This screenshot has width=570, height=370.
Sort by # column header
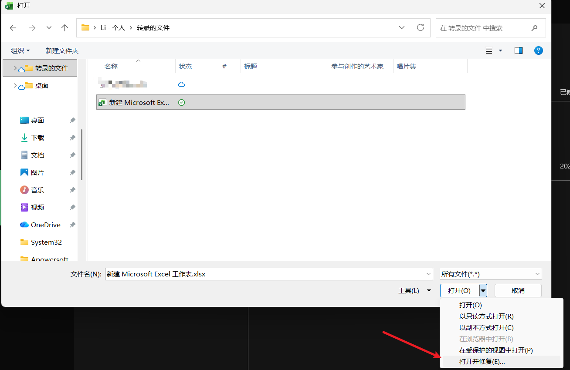click(x=224, y=66)
